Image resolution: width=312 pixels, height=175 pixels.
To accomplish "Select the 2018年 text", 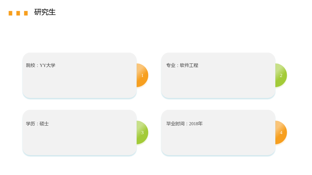I will click(196, 124).
